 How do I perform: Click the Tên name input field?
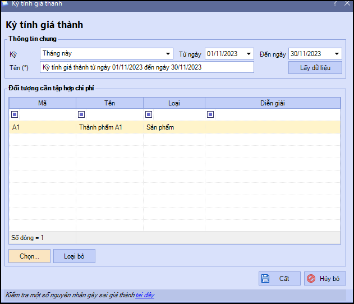pyautogui.click(x=147, y=67)
